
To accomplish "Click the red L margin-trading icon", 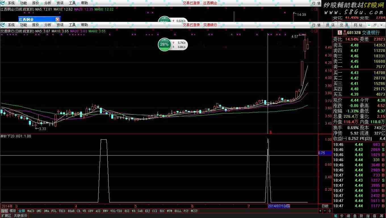I will (x=340, y=33).
